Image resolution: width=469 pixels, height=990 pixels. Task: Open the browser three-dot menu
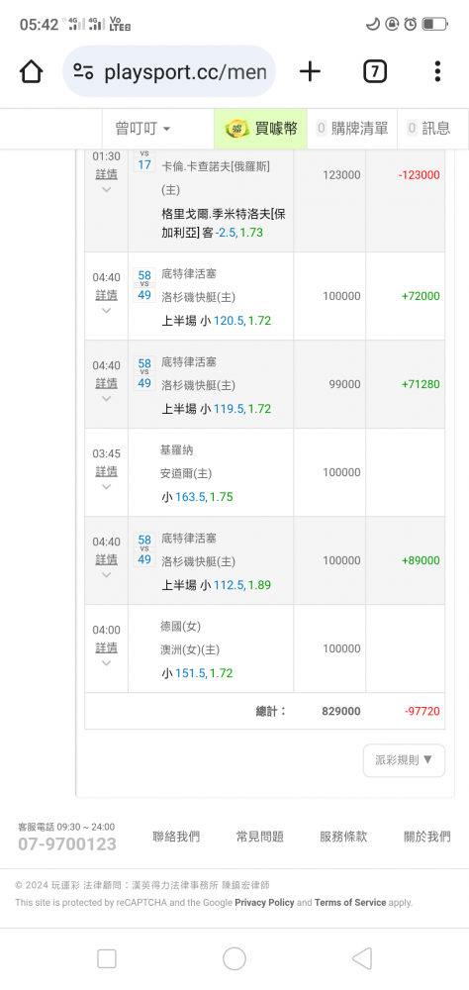[x=437, y=71]
